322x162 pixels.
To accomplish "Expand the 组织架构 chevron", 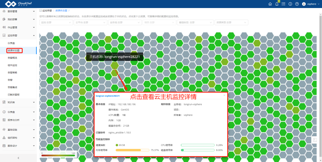I will (x=34, y=138).
